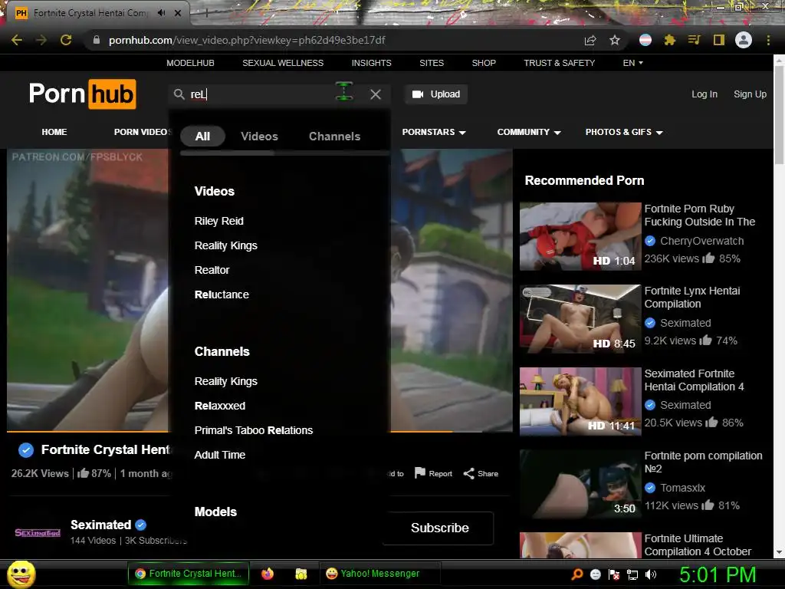Toggle the browser side panel icon
The image size is (785, 589).
pos(719,40)
